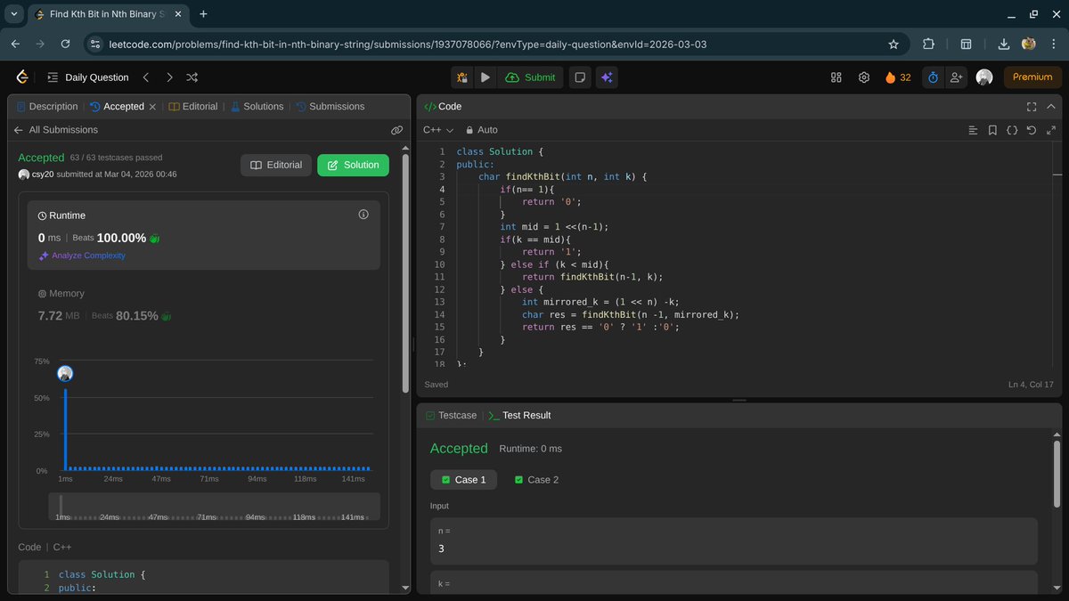Select the Test Result tab
This screenshot has height=601, width=1069.
(x=519, y=415)
